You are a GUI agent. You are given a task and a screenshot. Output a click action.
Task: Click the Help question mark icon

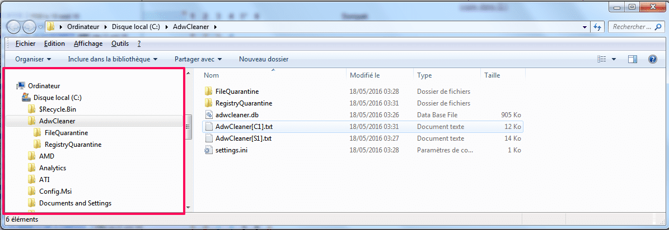652,59
